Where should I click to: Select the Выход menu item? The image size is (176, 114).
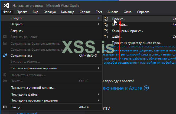(x=52, y=107)
